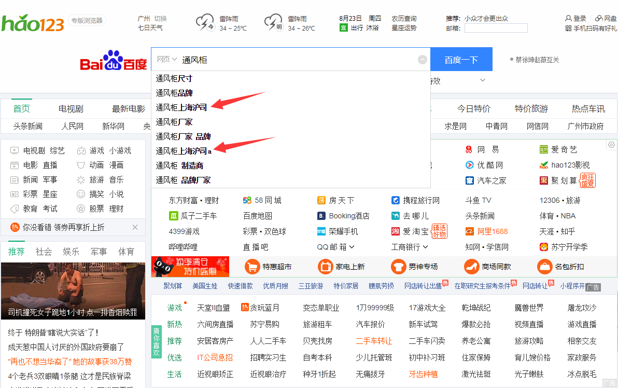Open today's thunderstorm weather icon
618x388 pixels.
(x=205, y=22)
